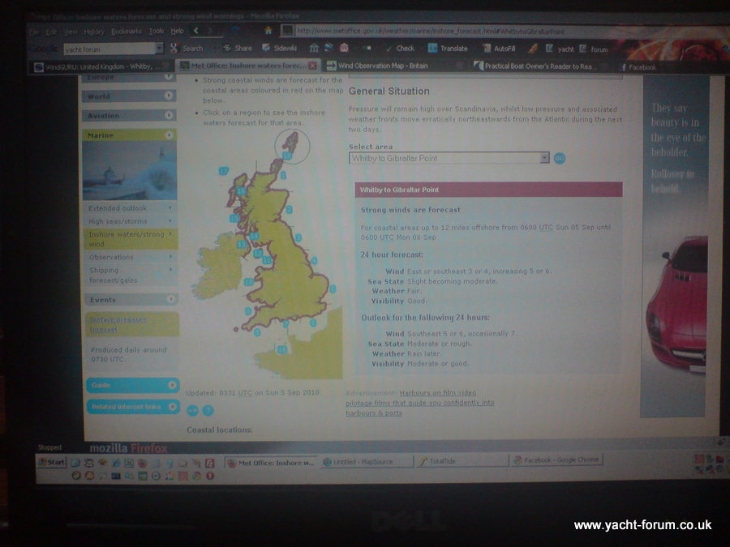Select map region marker 4
Viewport: 730px width, 547px height.
[314, 261]
